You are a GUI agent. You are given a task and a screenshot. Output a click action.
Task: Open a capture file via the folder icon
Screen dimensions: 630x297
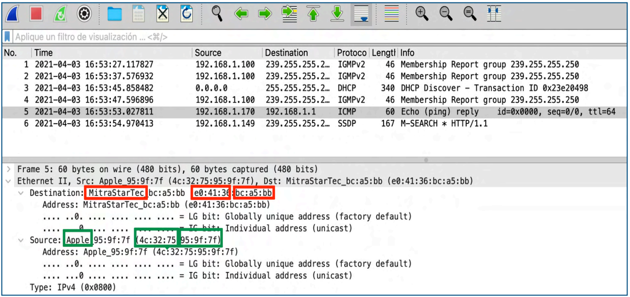[x=115, y=14]
